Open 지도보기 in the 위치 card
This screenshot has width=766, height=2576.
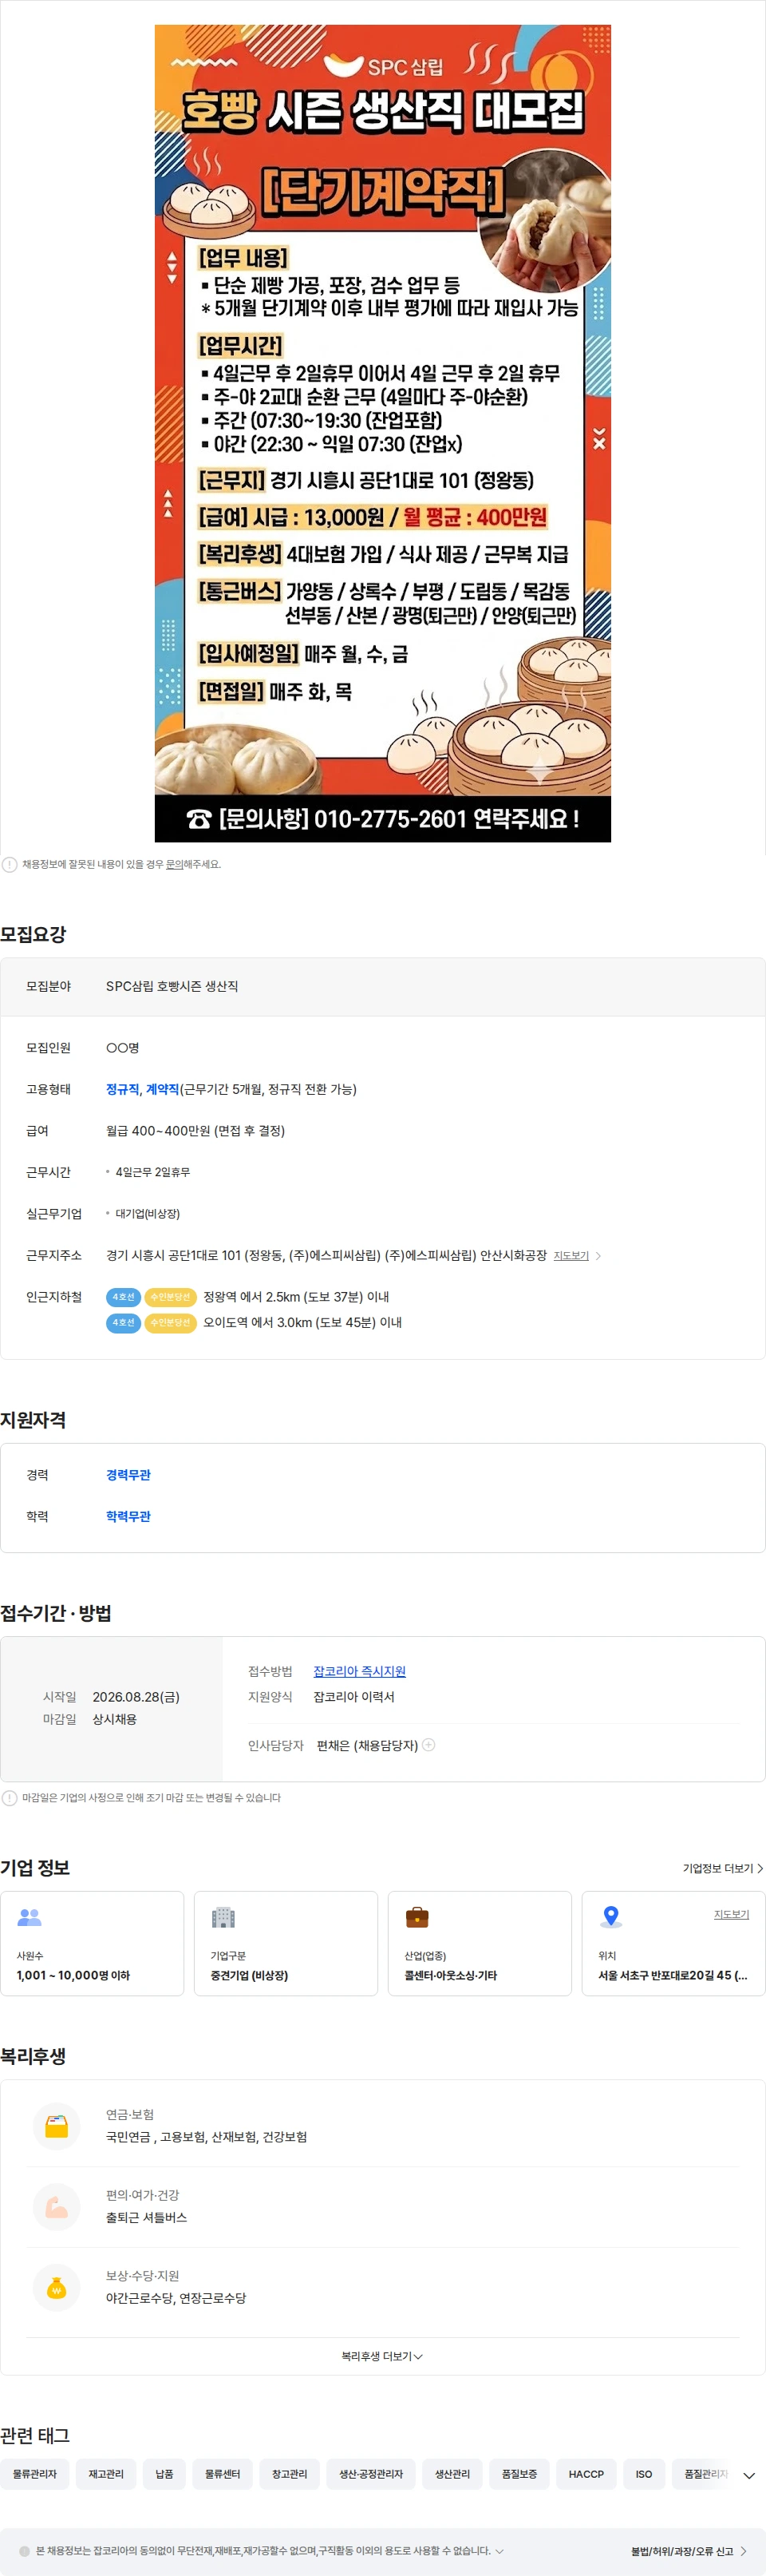(x=731, y=1914)
